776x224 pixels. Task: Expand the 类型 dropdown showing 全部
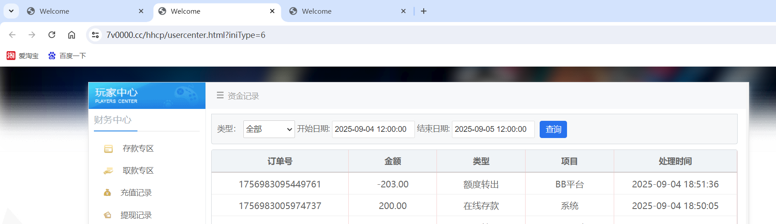pyautogui.click(x=269, y=129)
